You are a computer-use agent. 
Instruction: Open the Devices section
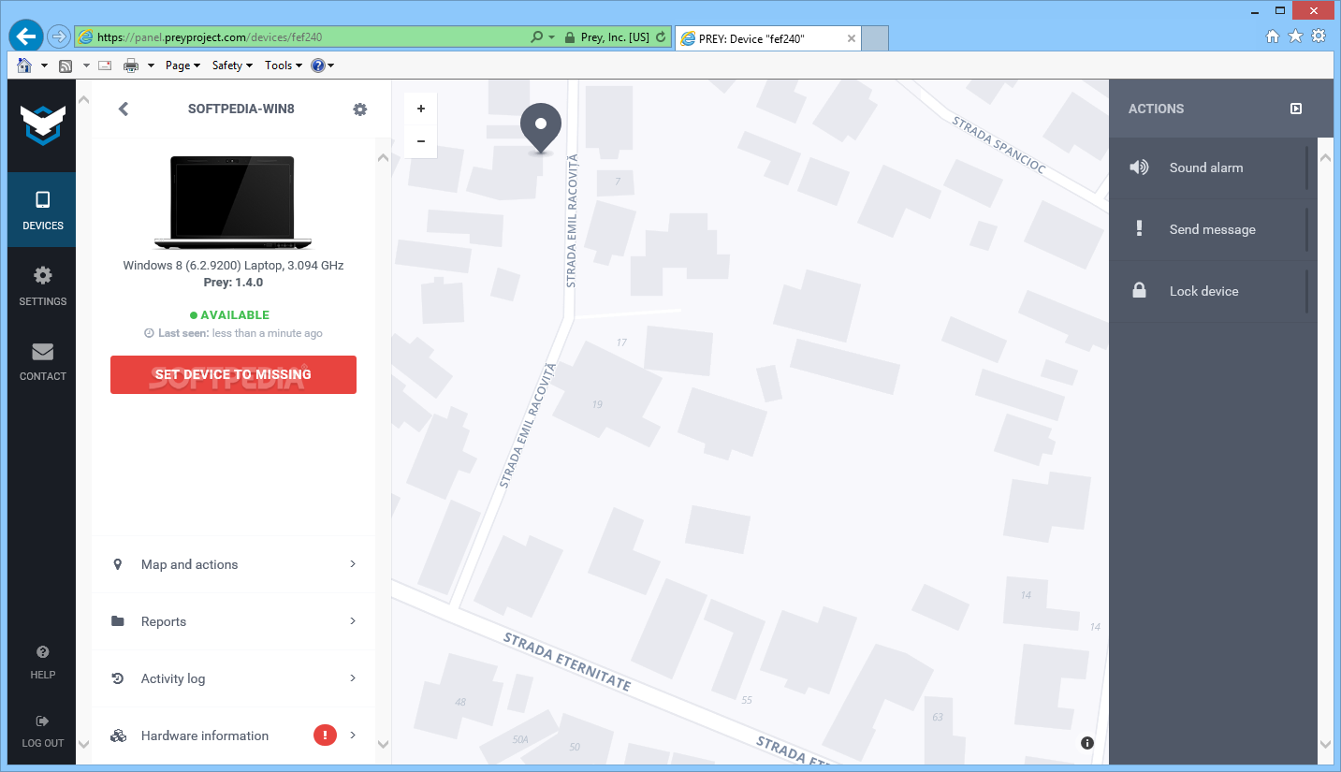click(x=42, y=210)
